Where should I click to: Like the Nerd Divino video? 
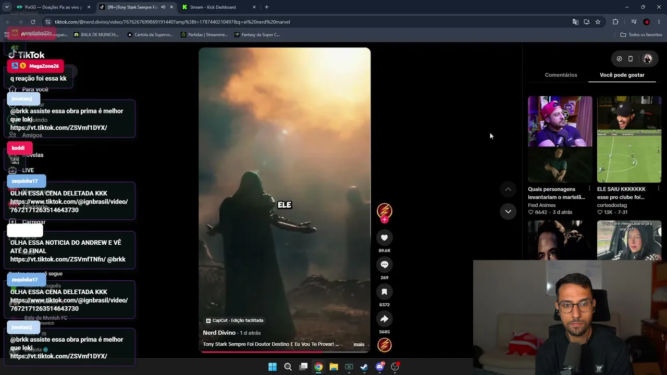[x=384, y=238]
